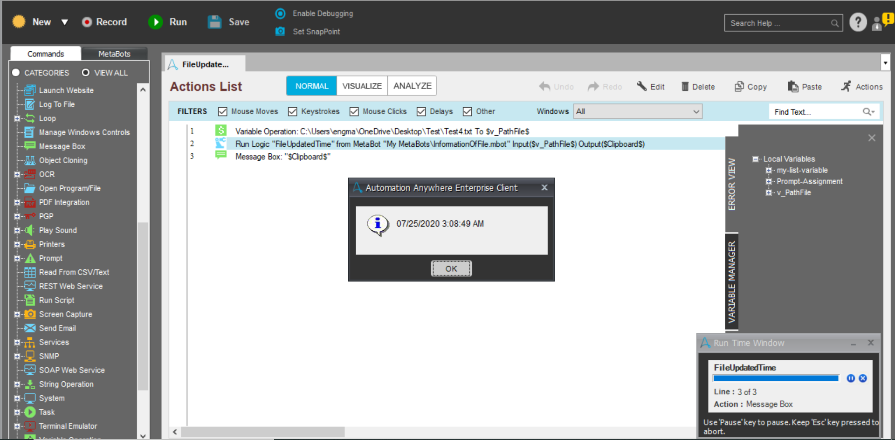Switch to the ANALYZE view tab
The width and height of the screenshot is (895, 440).
(413, 86)
